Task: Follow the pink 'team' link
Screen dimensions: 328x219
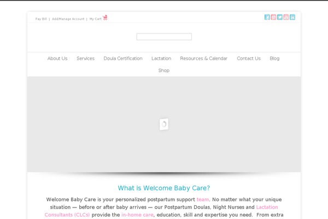Action: [x=203, y=199]
